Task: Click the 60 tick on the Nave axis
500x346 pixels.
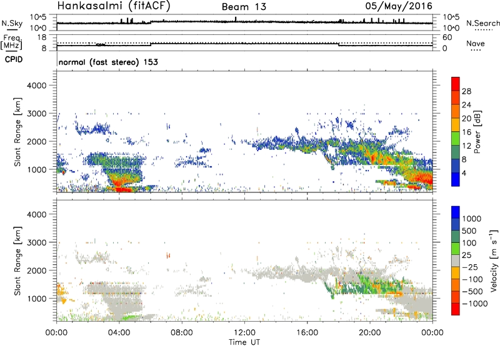Action: point(447,37)
